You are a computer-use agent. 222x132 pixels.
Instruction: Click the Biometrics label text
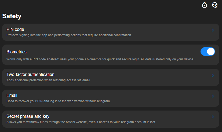(x=16, y=52)
